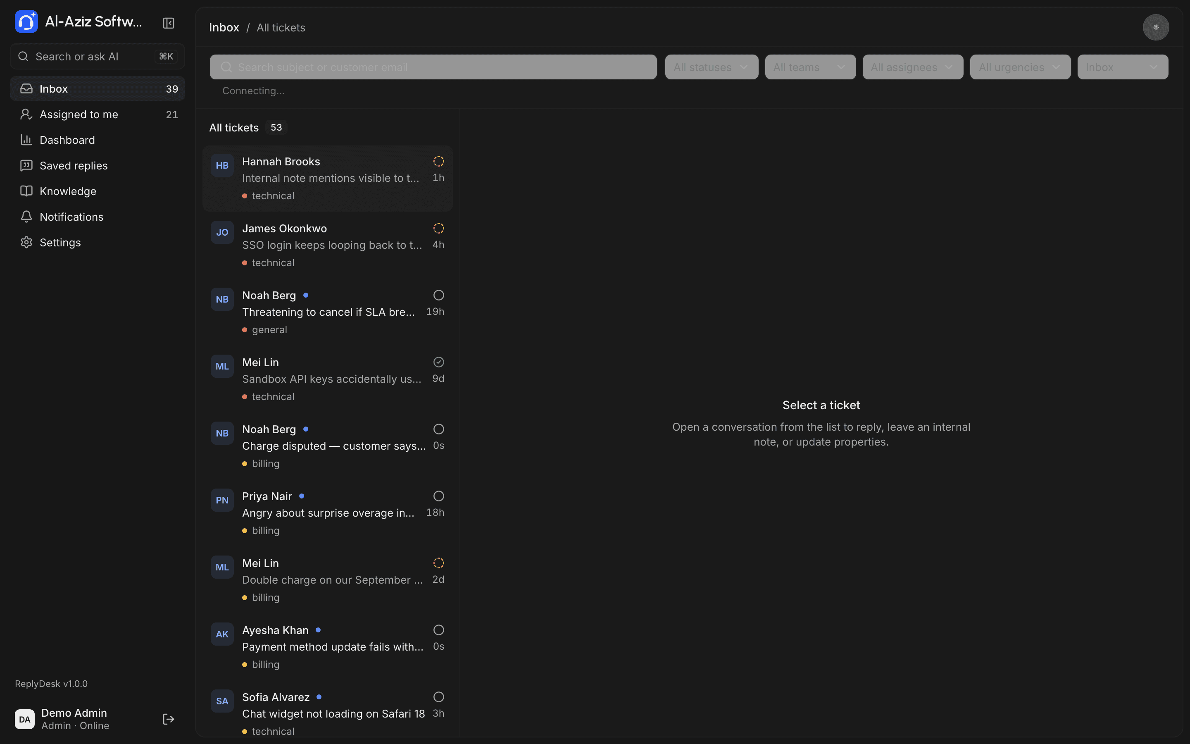This screenshot has width=1190, height=744.
Task: Click the Assigned to me person icon
Action: click(26, 114)
